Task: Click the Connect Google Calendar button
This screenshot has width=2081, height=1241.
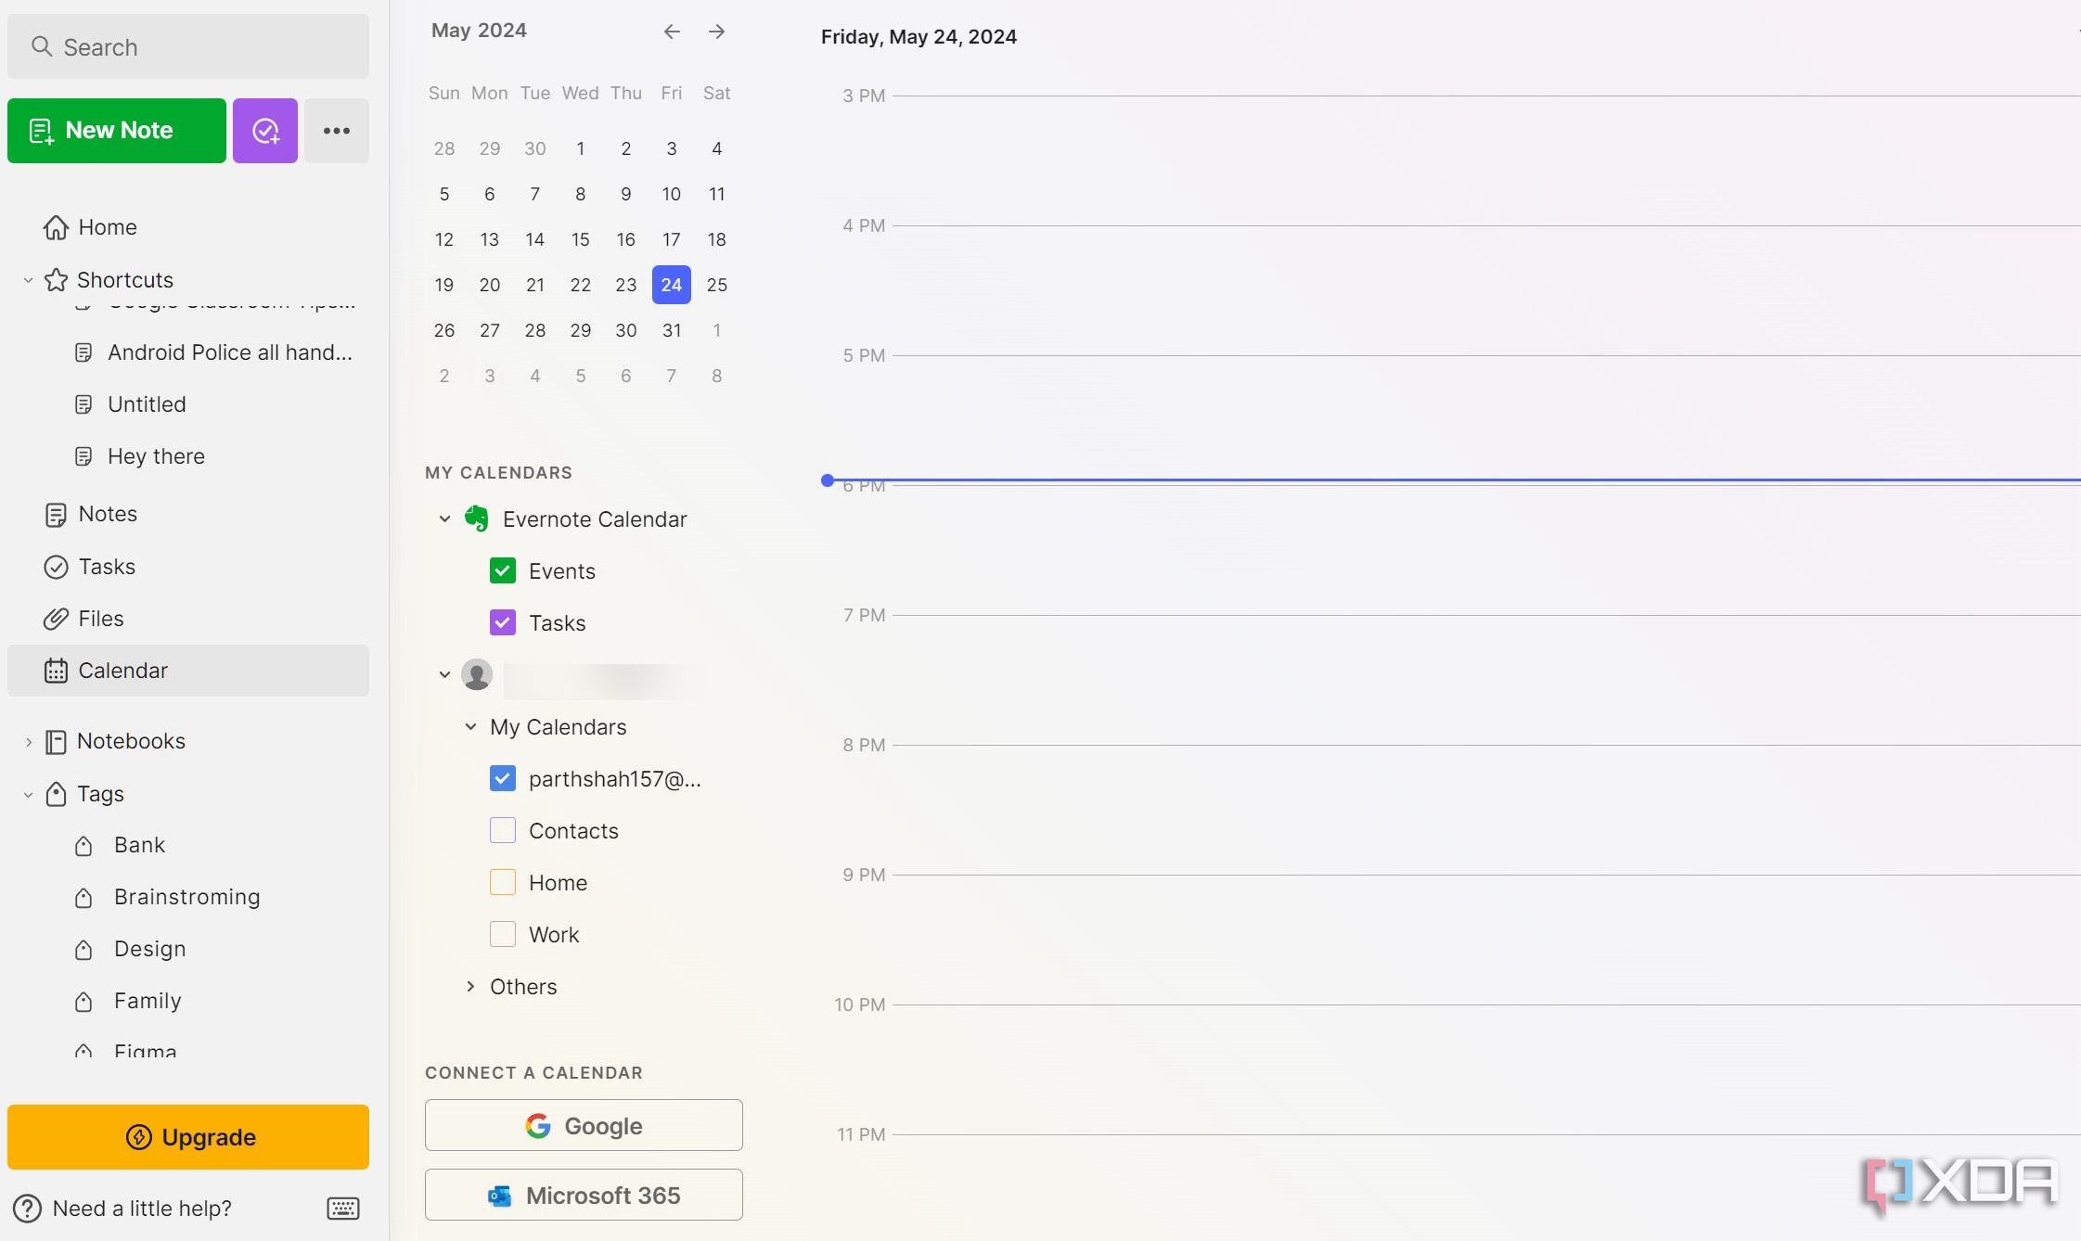Action: pos(583,1124)
